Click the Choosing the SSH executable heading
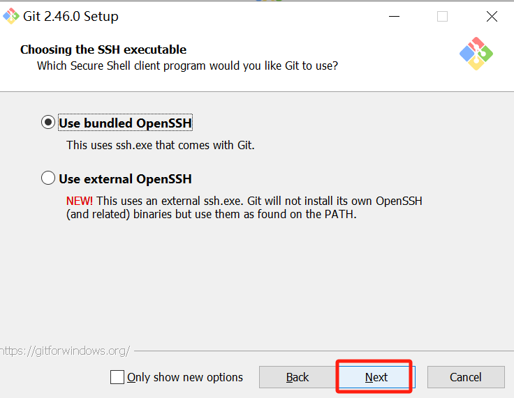514x398 pixels. (x=103, y=49)
